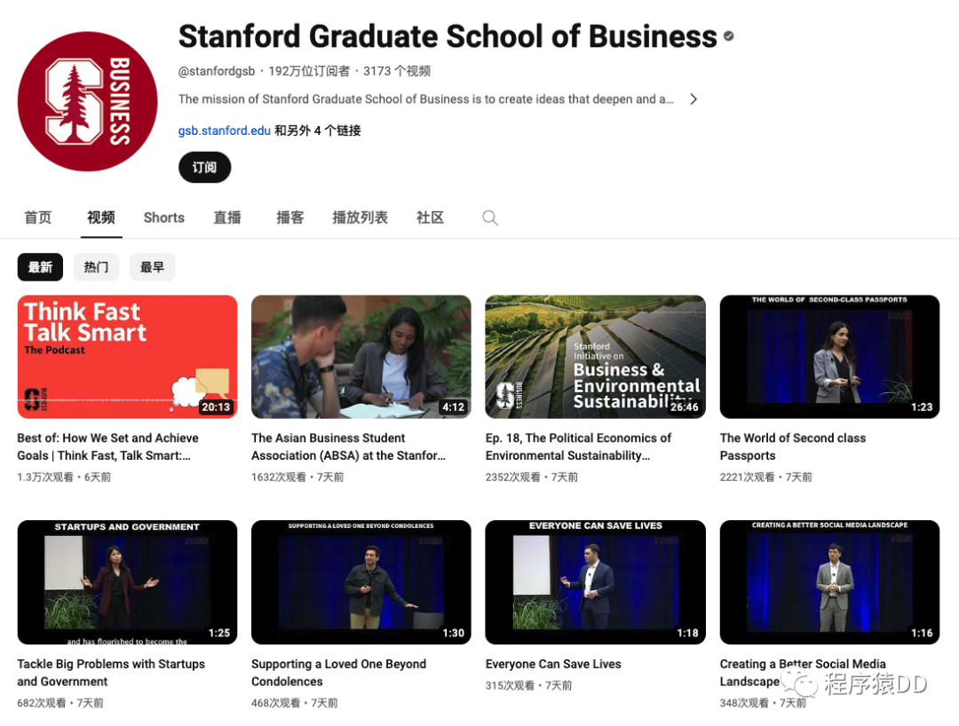Expand the channel description with the chevron arrow
959x726 pixels.
tap(693, 99)
